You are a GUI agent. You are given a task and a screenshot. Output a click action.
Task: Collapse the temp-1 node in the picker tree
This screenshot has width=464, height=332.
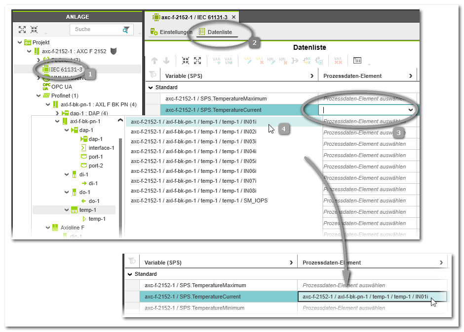coord(67,210)
